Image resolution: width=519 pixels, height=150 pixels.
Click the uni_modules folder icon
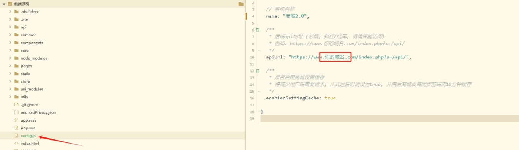[16, 89]
